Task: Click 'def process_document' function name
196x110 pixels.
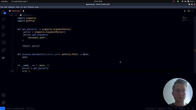Action: 32,54
